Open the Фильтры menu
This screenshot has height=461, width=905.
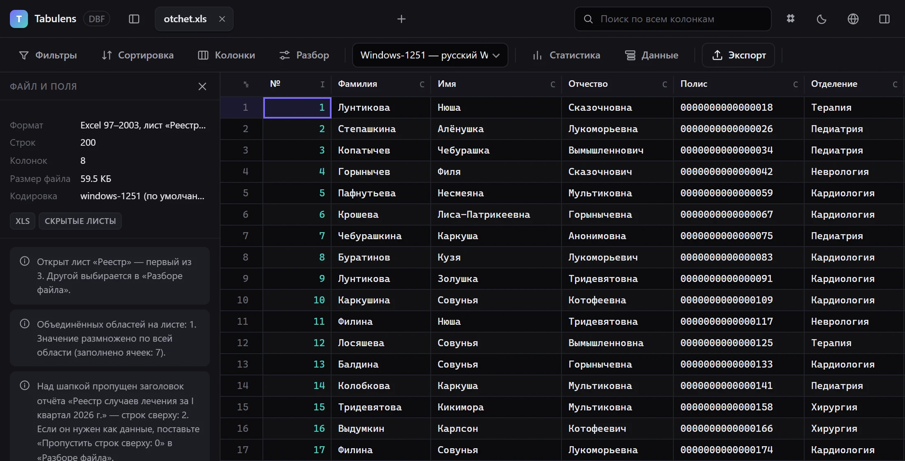pos(48,55)
